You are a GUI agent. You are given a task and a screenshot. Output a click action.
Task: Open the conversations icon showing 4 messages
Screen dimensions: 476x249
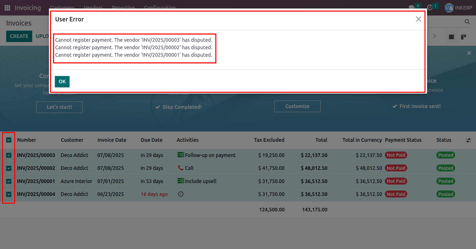tap(412, 7)
